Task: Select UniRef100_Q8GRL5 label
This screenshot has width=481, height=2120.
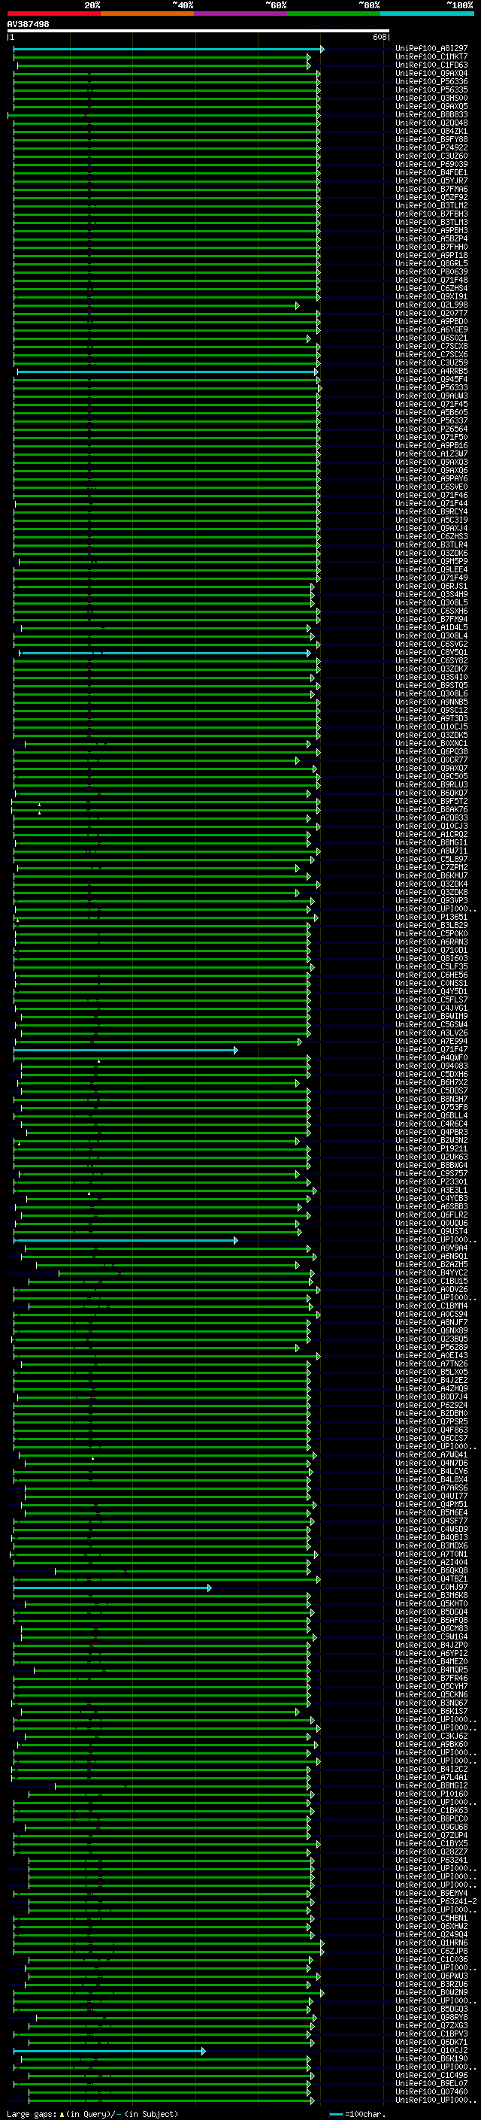Action: 431,264
